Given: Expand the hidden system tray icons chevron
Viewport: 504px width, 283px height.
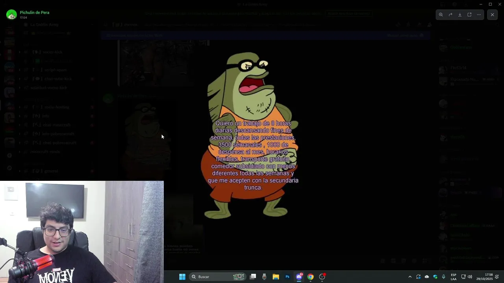Looking at the screenshot, I should [x=410, y=277].
